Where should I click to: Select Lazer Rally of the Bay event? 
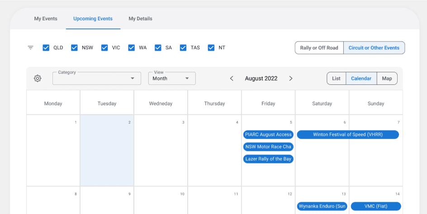click(x=268, y=159)
